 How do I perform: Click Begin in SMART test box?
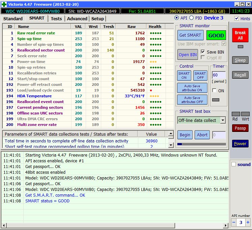(x=185, y=135)
